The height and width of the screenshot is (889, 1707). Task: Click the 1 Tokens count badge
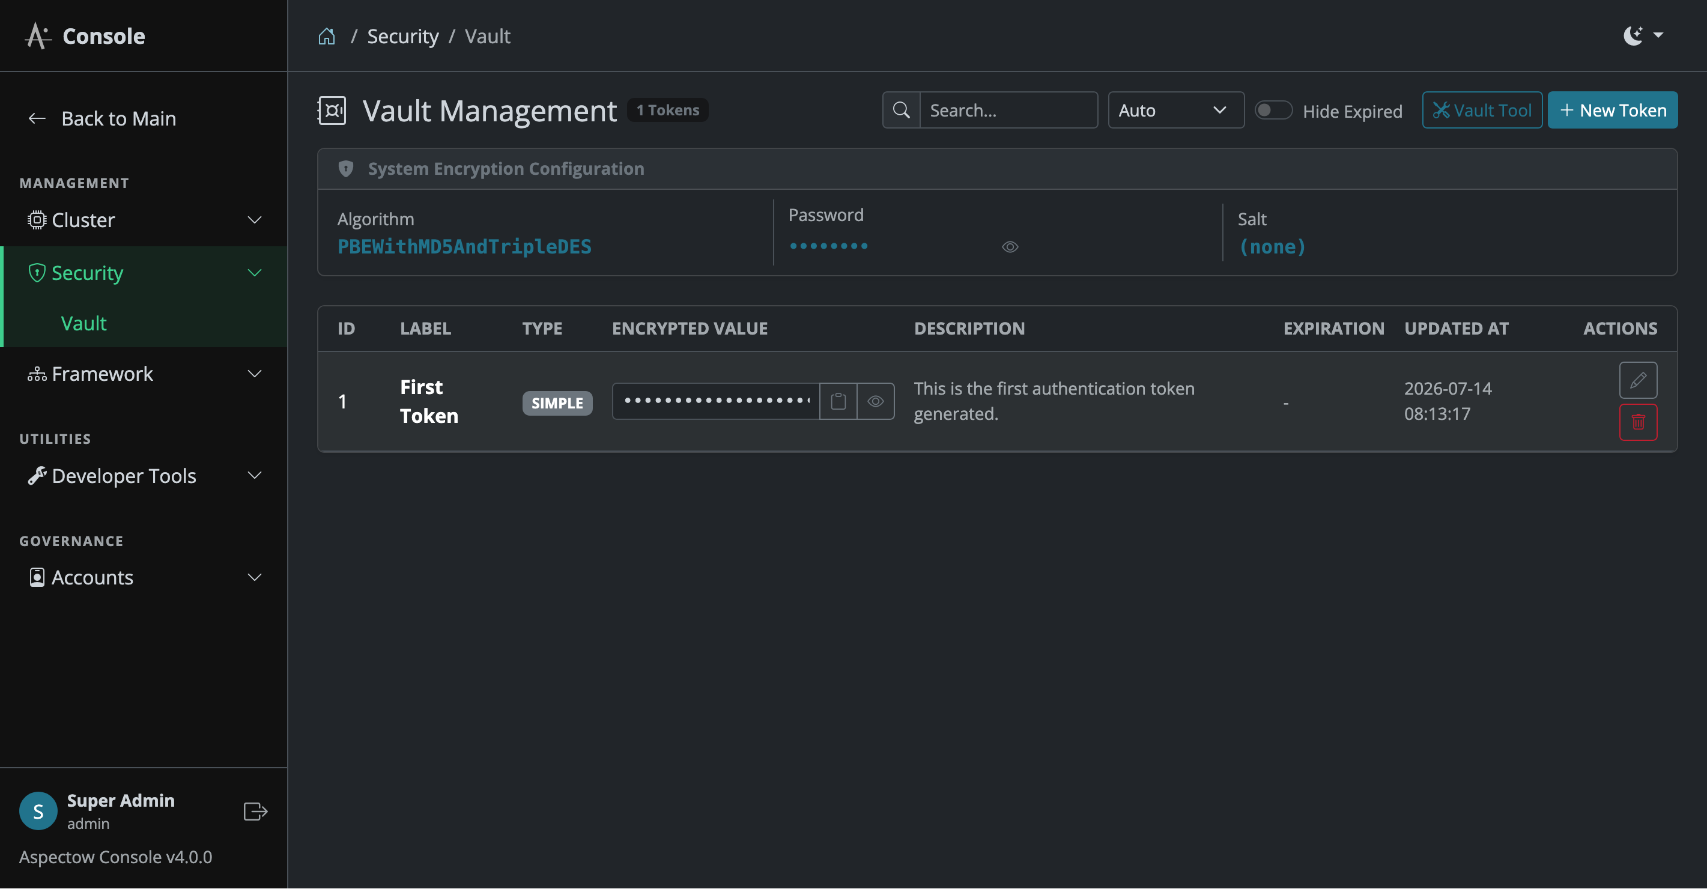click(x=667, y=110)
